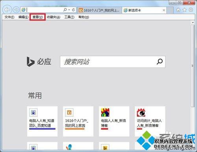The image size is (197, 152).
Task: Click the IE favicon on 新选项卡 tab
Action: 126,10
